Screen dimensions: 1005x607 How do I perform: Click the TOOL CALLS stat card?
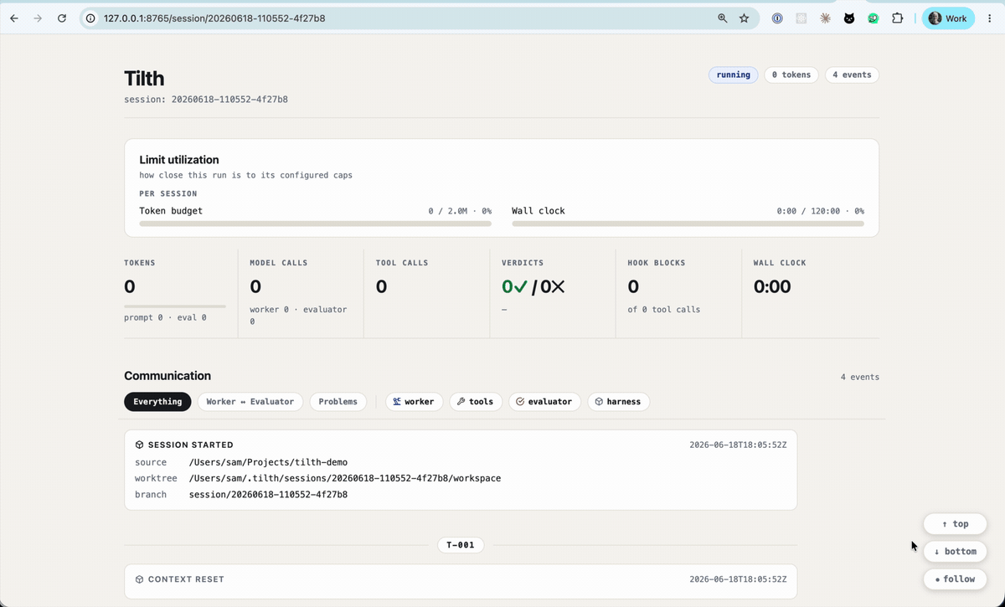pyautogui.click(x=426, y=293)
